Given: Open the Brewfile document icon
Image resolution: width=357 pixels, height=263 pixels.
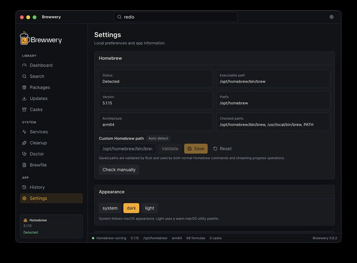Looking at the screenshot, I should click(24, 165).
